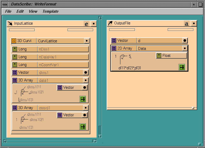Screen dimensions: 205x148
Task: Open the Template menu
Action: [50, 11]
